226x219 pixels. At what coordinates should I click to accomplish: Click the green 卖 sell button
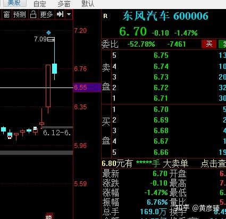point(222,44)
